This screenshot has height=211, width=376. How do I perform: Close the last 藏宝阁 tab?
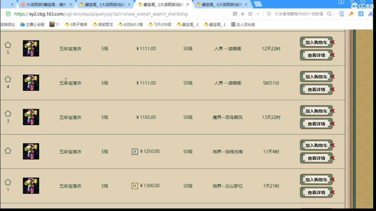246,4
